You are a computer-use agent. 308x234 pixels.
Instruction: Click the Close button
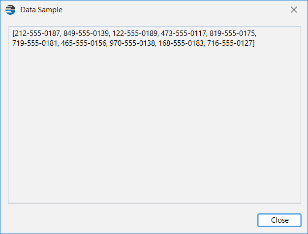click(279, 220)
